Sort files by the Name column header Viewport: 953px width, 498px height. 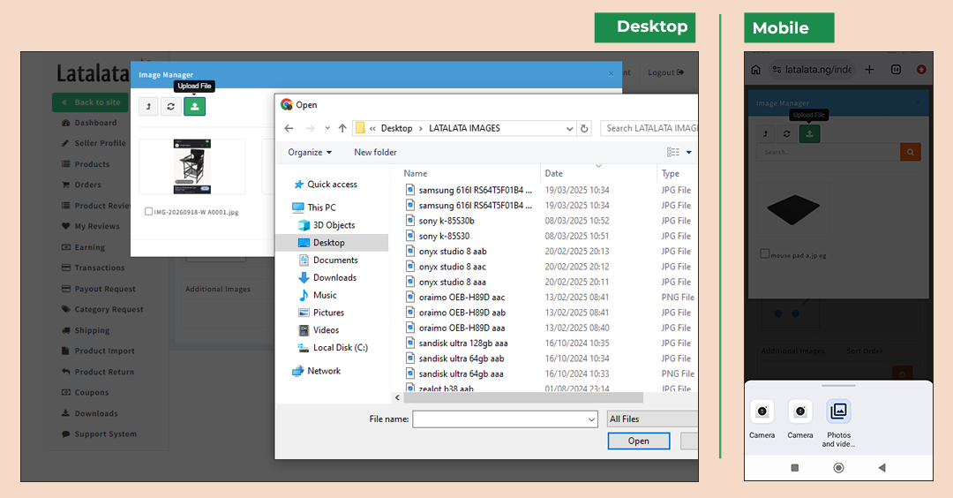tap(415, 173)
